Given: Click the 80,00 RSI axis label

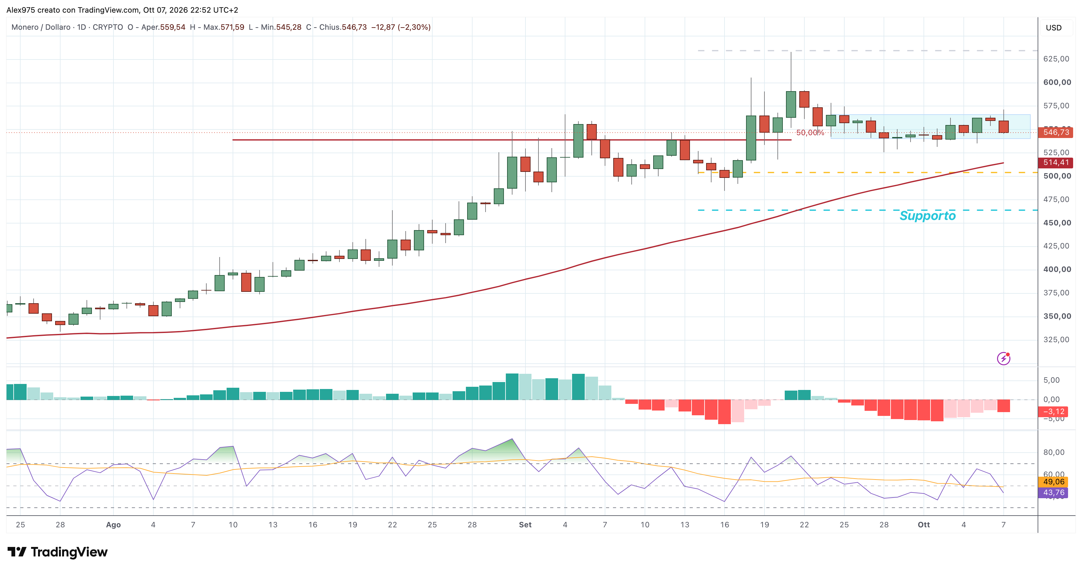Looking at the screenshot, I should click(x=1054, y=452).
